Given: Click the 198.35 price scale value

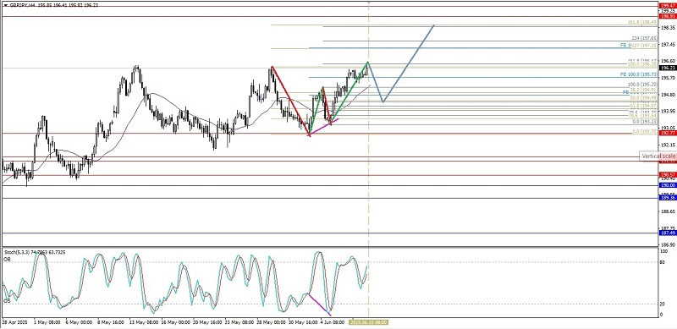Looking at the screenshot, I should [668, 27].
